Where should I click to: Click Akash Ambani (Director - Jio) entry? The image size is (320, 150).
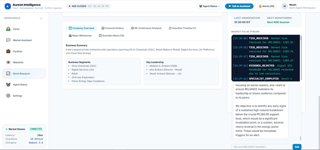coord(165,74)
